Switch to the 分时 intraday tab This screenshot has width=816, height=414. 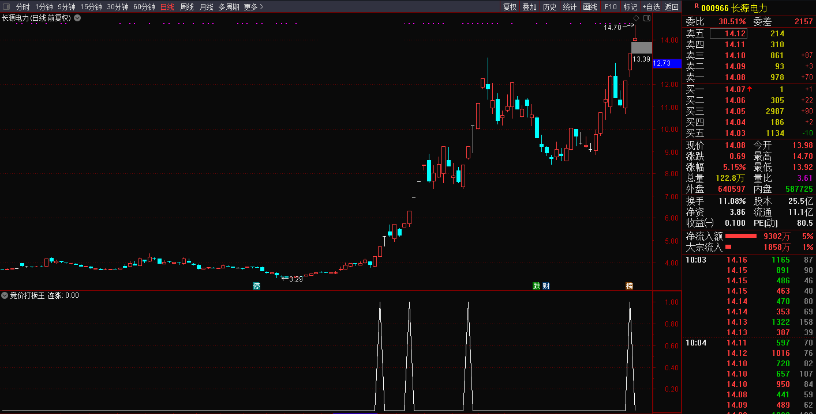click(23, 7)
